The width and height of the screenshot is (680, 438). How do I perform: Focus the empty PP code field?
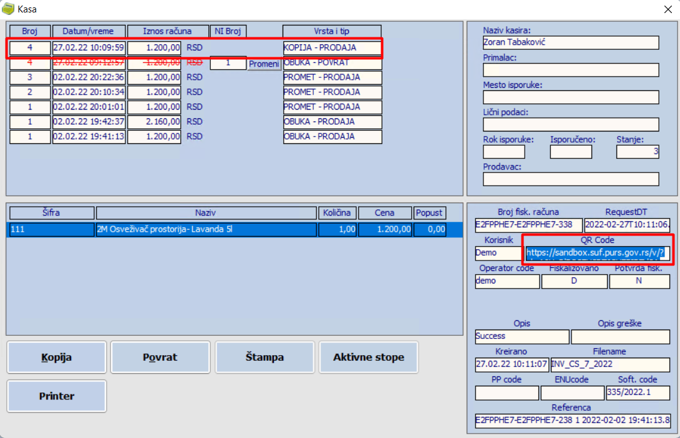[x=507, y=393]
